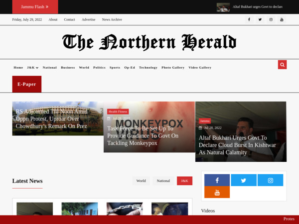The height and width of the screenshot is (224, 299).
Task: Click the Videos section heading
Action: coord(208,211)
